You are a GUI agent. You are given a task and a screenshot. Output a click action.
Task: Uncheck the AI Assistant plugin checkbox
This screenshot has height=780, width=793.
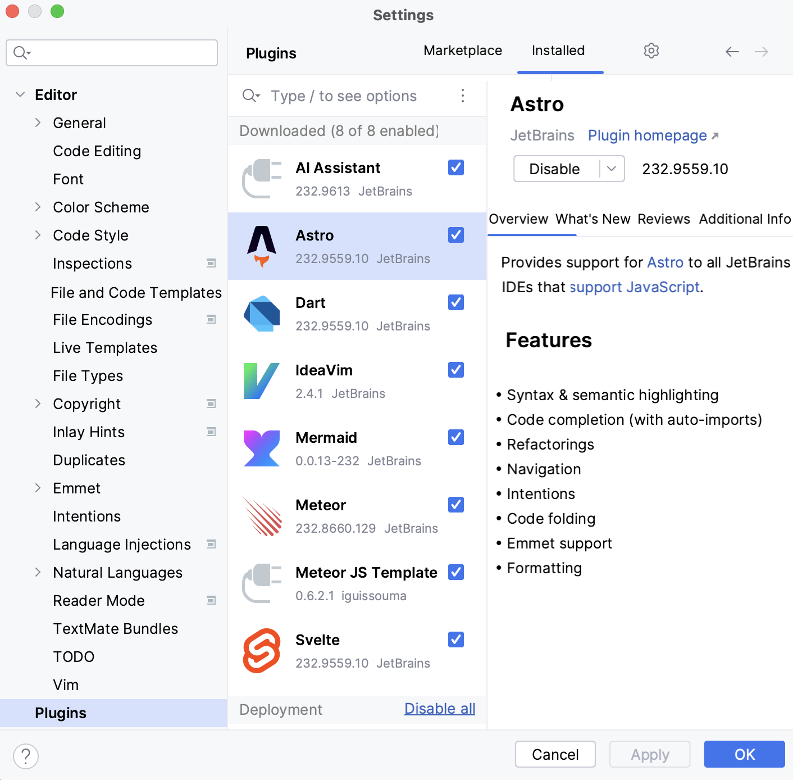455,167
